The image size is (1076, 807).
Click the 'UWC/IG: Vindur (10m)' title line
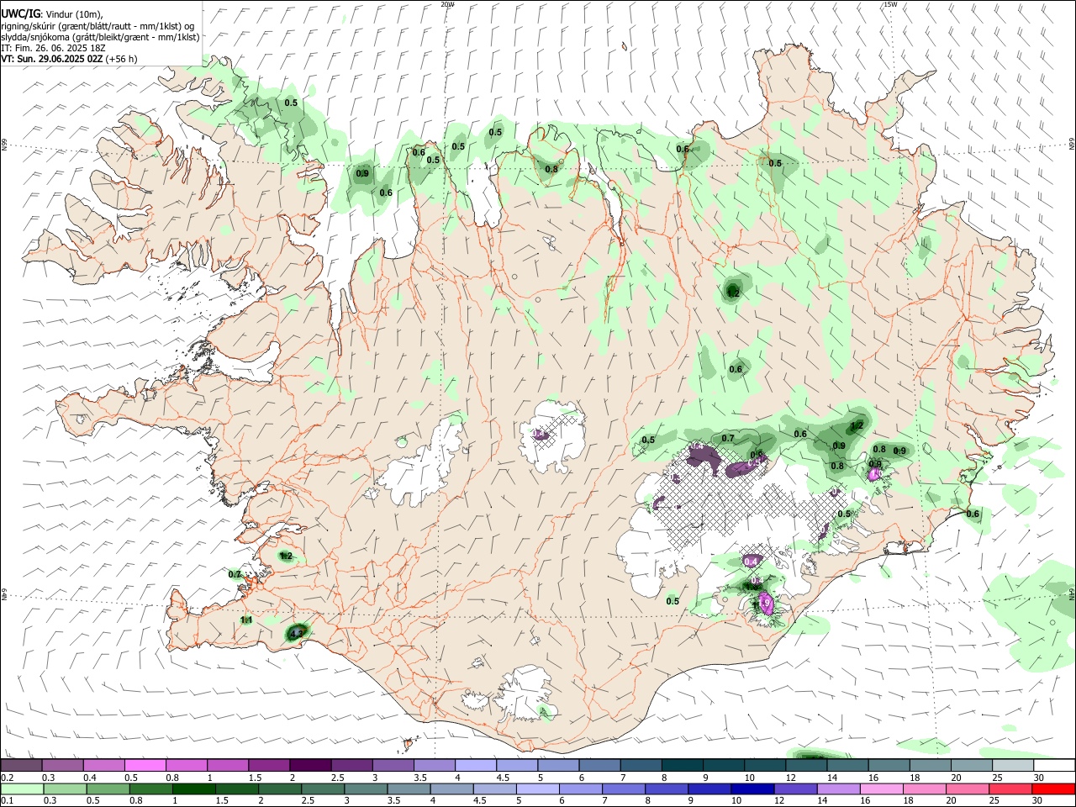(x=52, y=13)
